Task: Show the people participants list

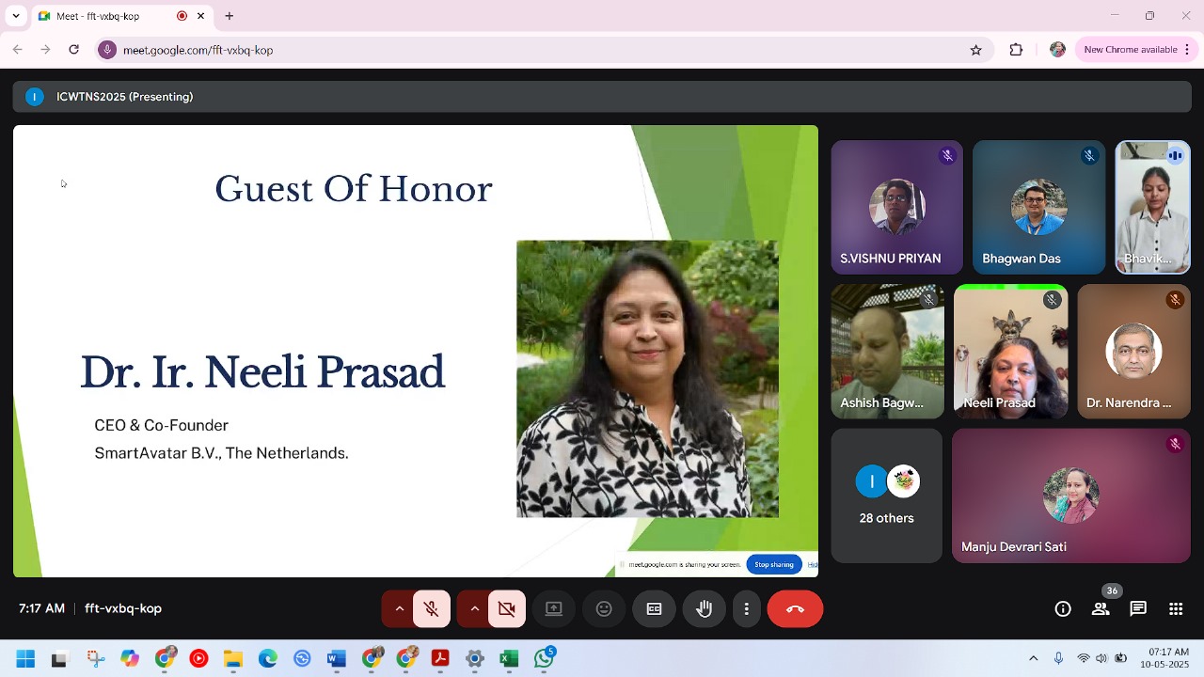Action: tap(1101, 609)
